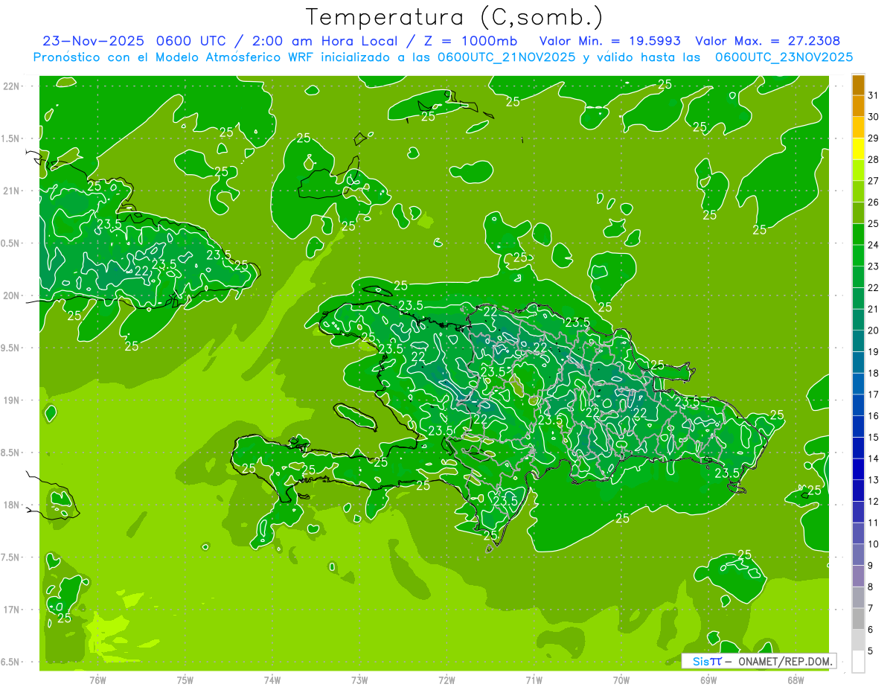Viewport: 893px width, 690px height.
Task: Click legend value 24
Action: pyautogui.click(x=874, y=245)
